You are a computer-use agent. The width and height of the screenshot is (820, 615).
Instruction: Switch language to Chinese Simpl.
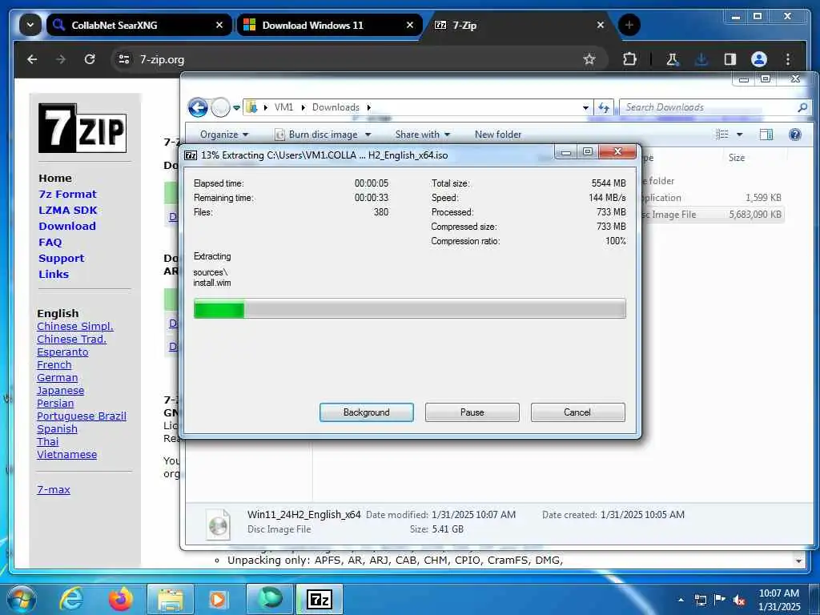coord(74,327)
